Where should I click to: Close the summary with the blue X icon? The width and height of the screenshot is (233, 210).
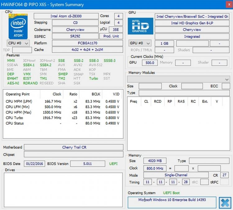pos(225,203)
